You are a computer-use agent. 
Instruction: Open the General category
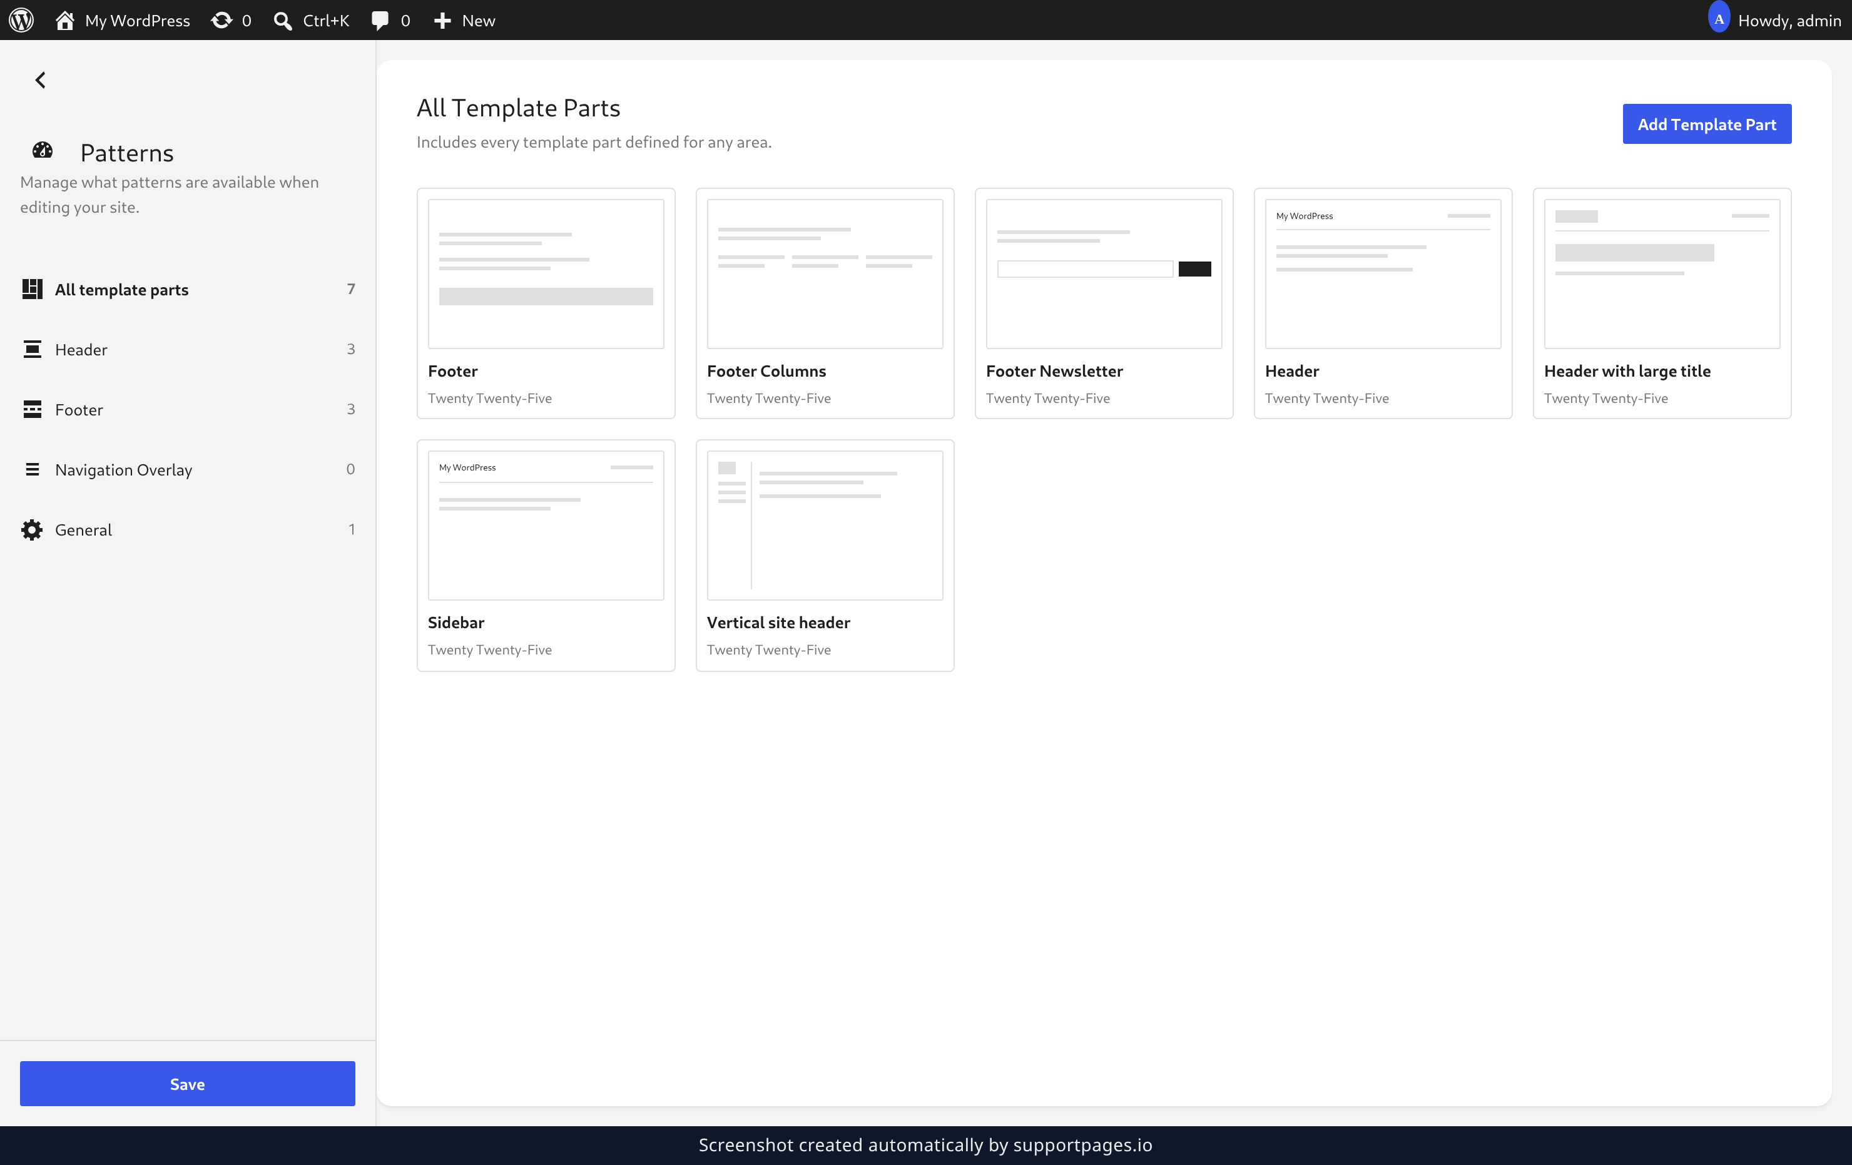188,529
